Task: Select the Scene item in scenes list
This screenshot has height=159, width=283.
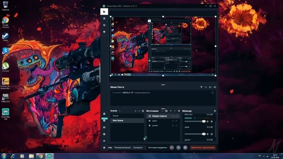Action: pos(127,116)
